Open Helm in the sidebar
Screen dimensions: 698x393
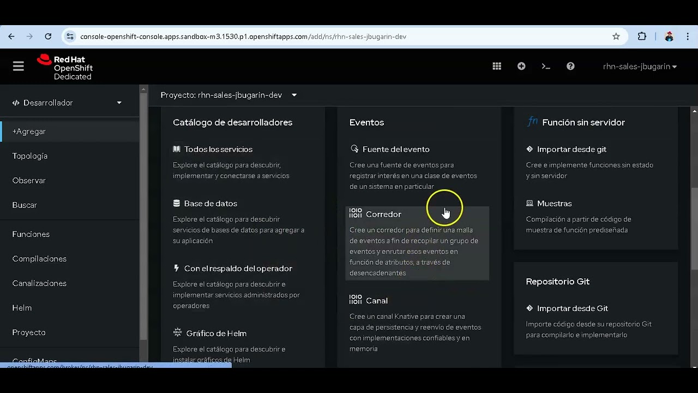click(22, 308)
